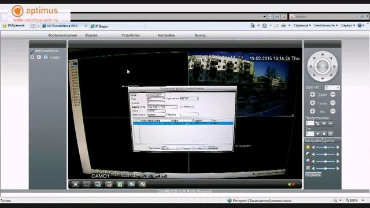
Task: Close Iris with the minus icon
Action: (x=333, y=111)
